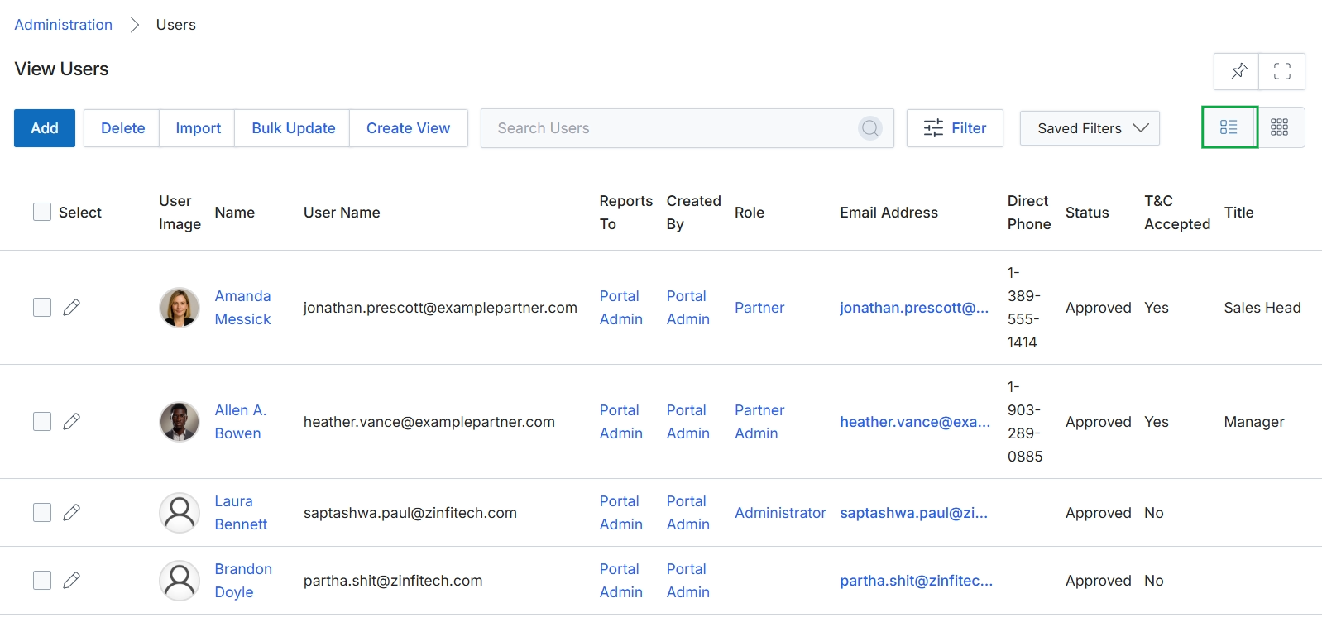Image resolution: width=1322 pixels, height=627 pixels.
Task: Open Reports To Portal Admin in Amanda row
Action: 620,308
